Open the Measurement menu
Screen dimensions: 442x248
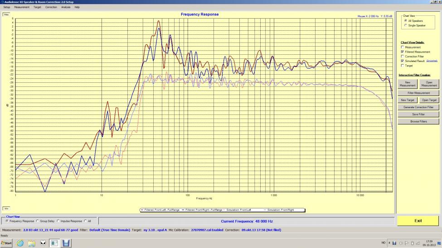click(x=22, y=7)
